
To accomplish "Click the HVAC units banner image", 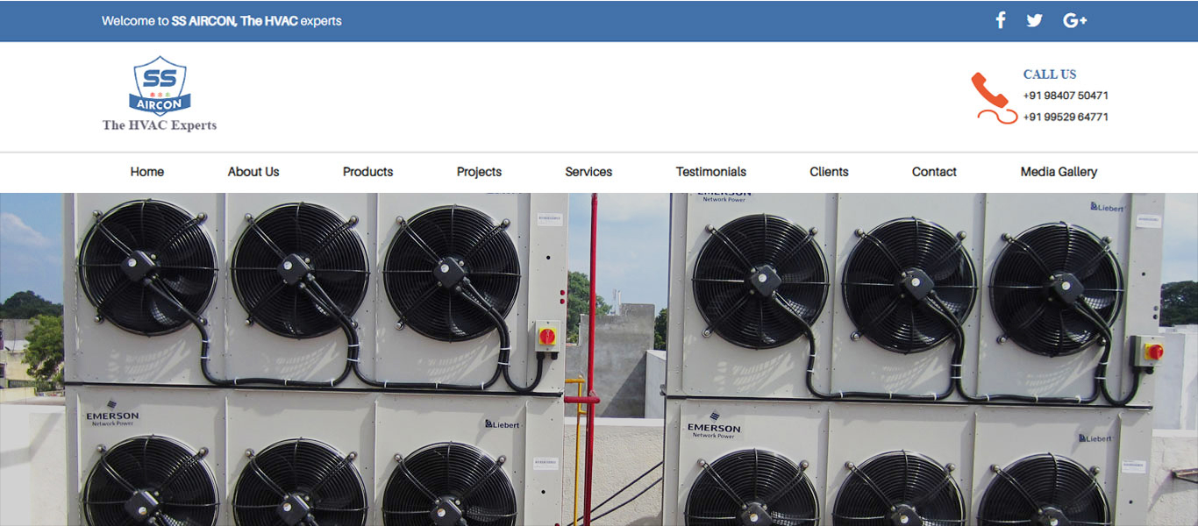I will point(599,359).
